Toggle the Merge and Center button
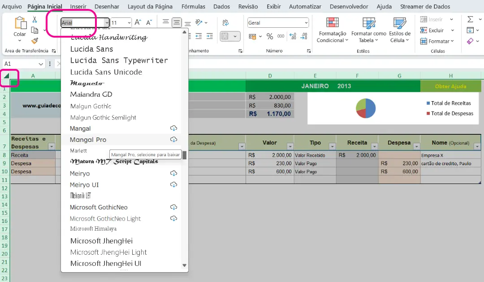Image resolution: width=484 pixels, height=282 pixels. 225,36
